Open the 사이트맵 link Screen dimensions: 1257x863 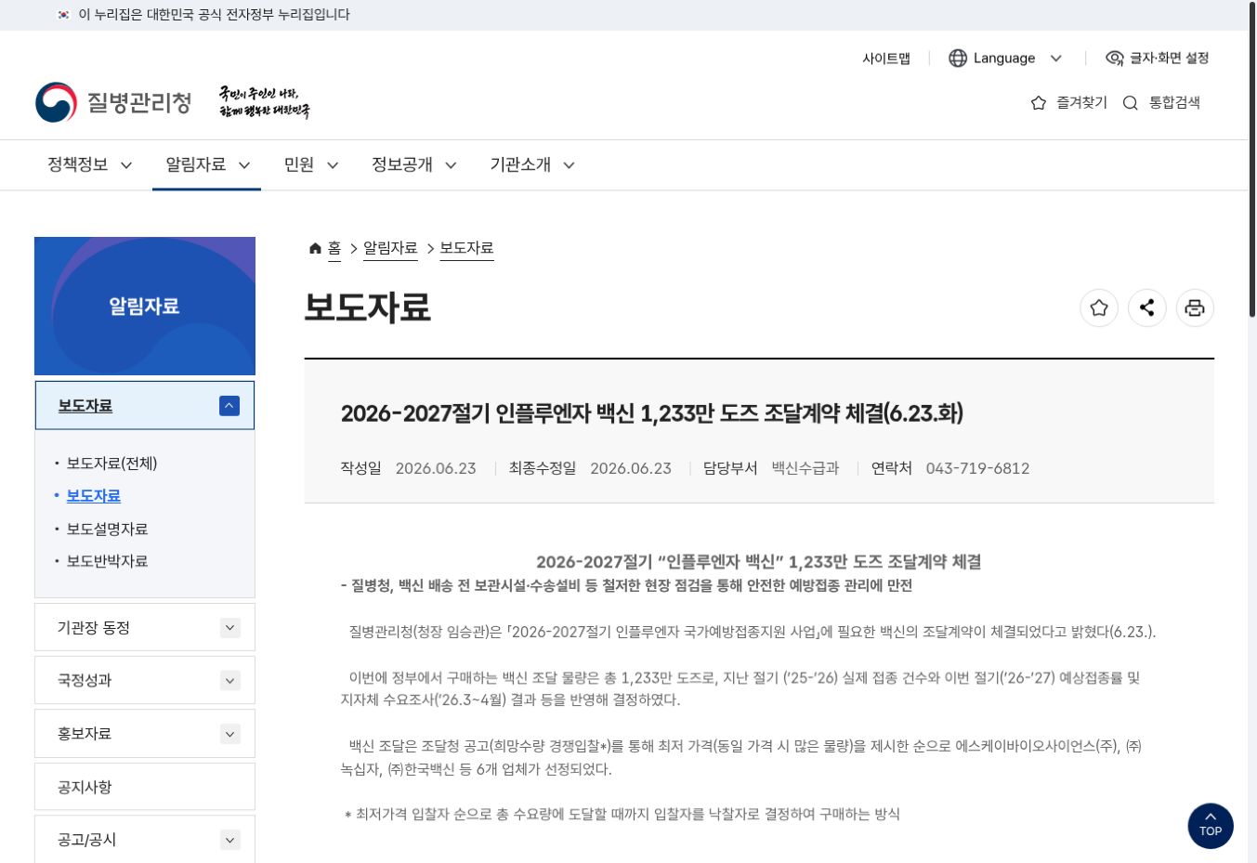886,59
